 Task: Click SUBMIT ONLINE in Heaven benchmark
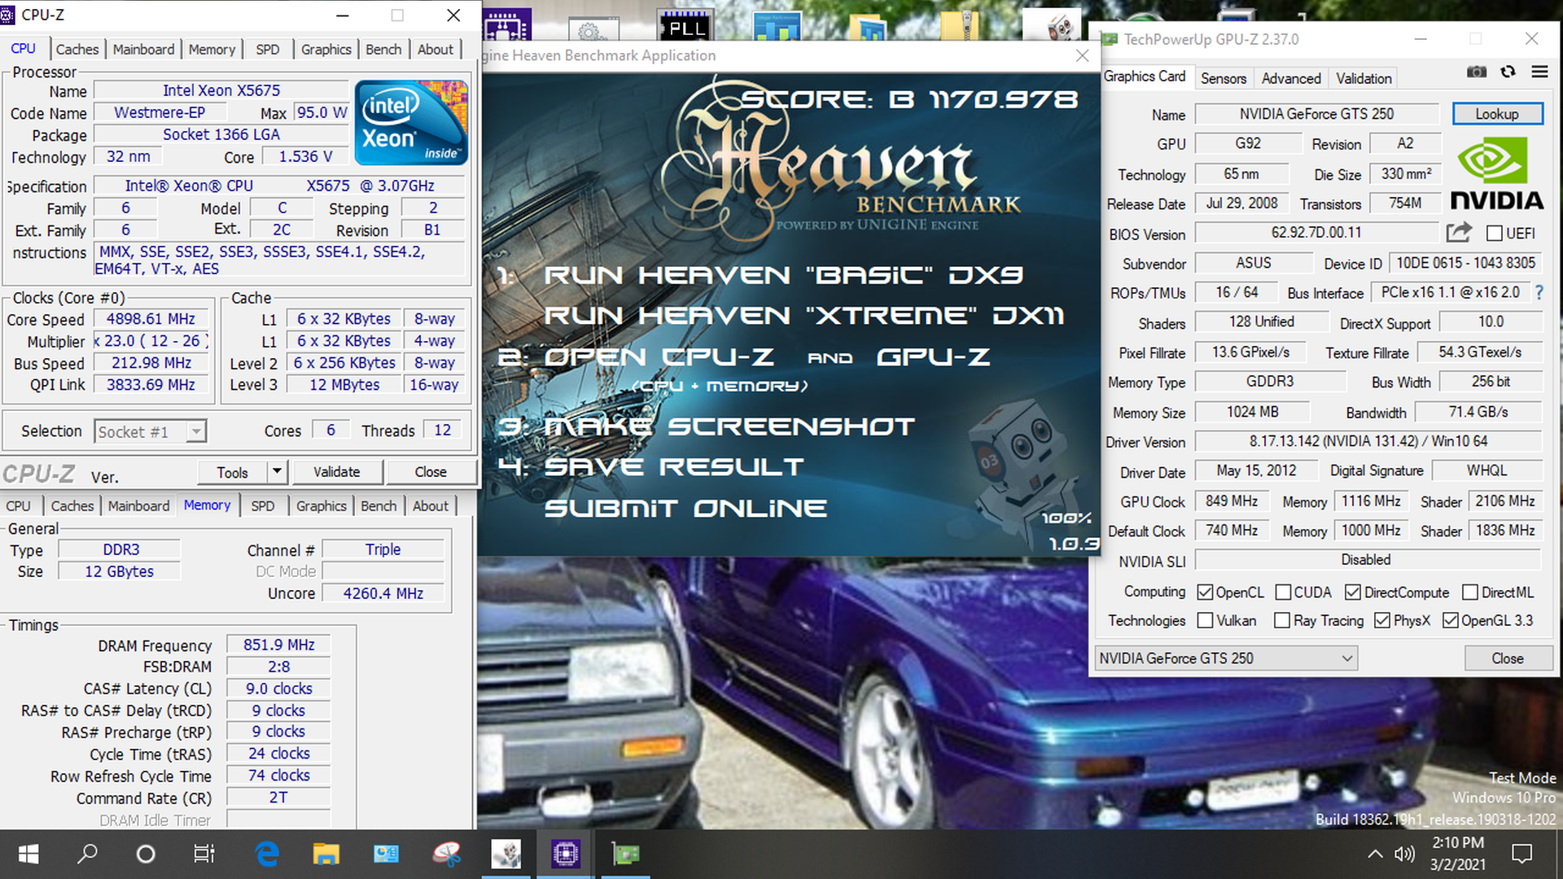[685, 508]
